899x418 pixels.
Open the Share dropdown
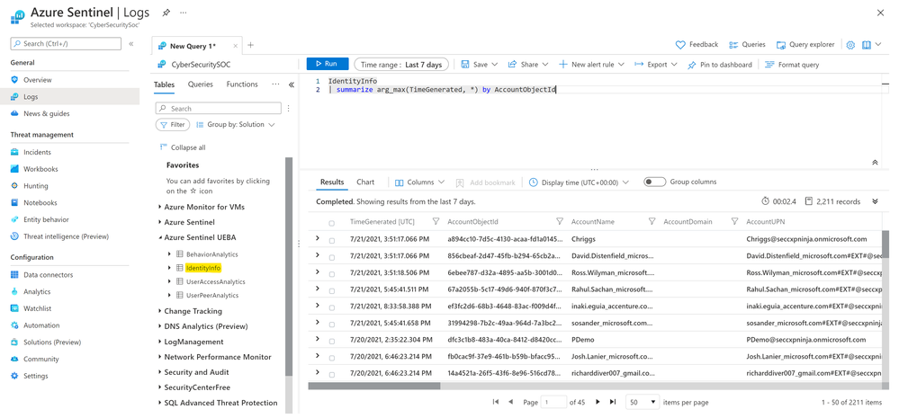tap(528, 65)
